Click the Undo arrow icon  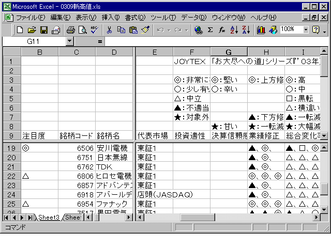tap(161, 30)
